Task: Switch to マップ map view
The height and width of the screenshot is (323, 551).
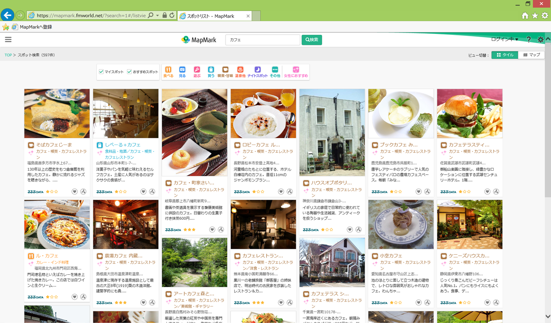Action: pos(531,55)
